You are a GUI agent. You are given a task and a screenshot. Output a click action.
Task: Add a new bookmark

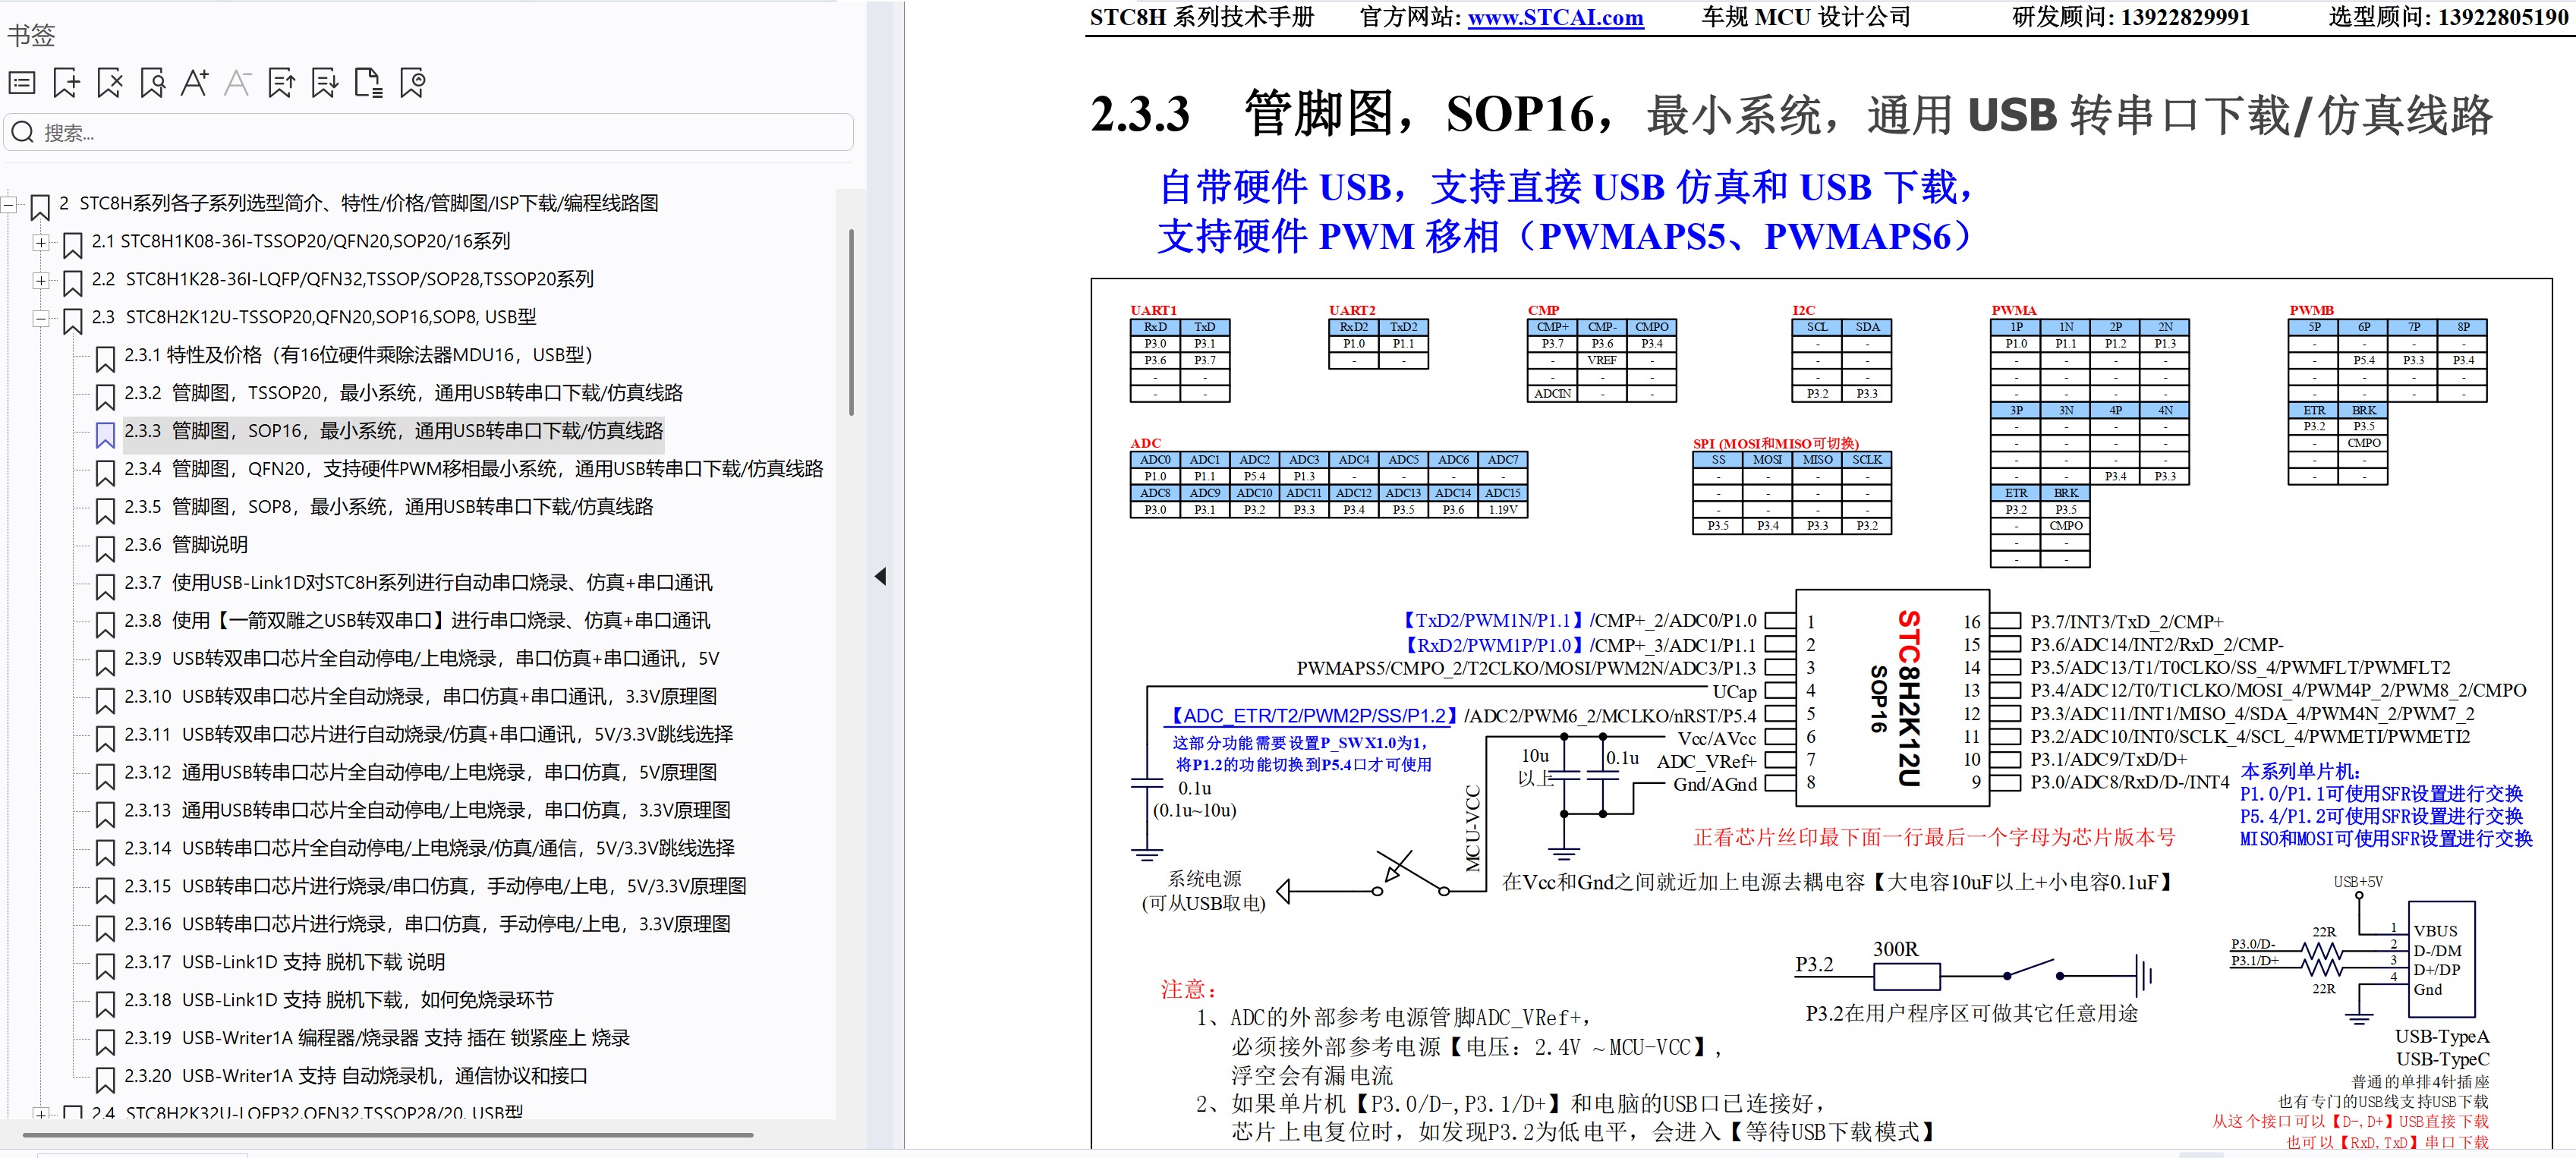[x=66, y=83]
